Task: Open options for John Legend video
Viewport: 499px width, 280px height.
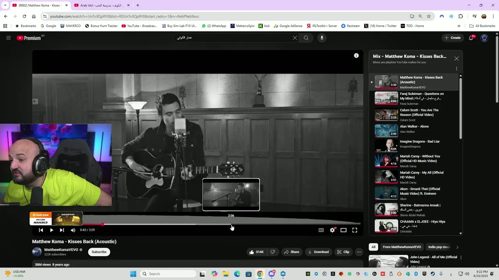Action: 461,257
